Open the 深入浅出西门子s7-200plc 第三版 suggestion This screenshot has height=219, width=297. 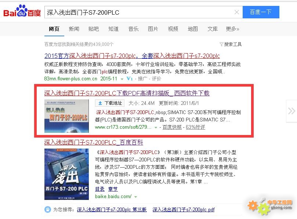click(x=112, y=209)
